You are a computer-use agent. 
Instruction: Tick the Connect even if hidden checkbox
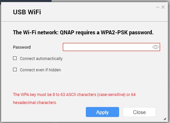click(15, 70)
